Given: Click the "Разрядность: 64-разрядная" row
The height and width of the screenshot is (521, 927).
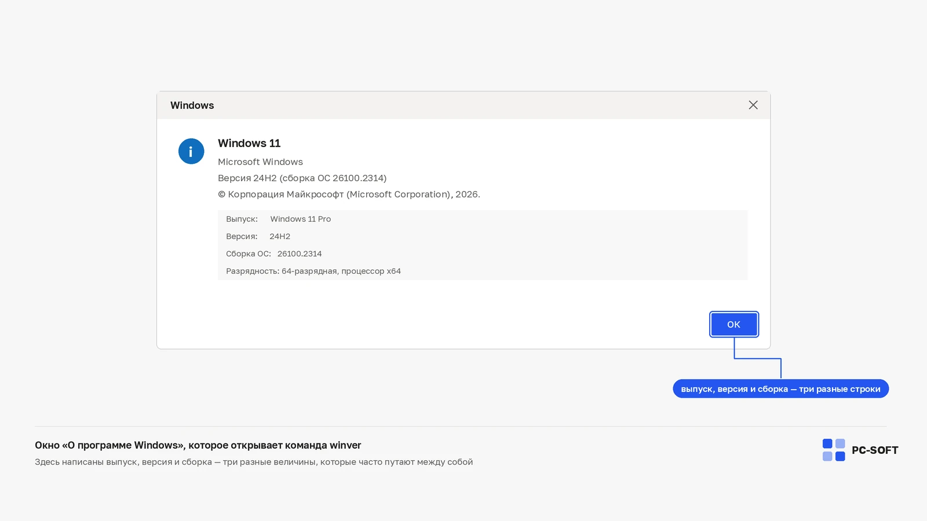Looking at the screenshot, I should click(483, 271).
